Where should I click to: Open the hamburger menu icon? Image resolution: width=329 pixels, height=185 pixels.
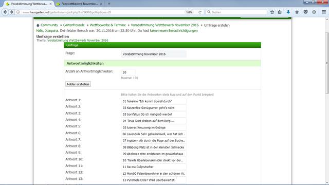pos(324,12)
